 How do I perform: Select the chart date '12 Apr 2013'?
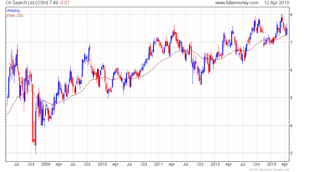(x=276, y=3)
